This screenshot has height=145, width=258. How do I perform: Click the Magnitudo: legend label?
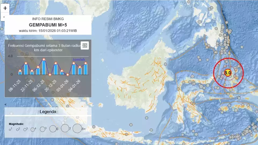pos(16,124)
